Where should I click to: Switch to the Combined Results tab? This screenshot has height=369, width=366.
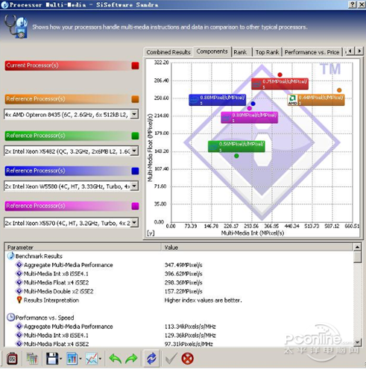(168, 52)
